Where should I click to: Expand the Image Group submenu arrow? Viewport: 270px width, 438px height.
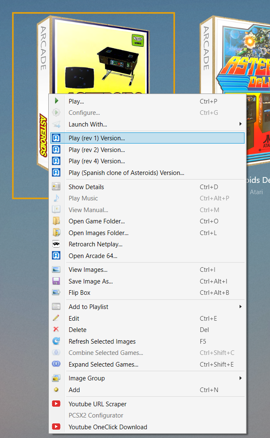click(240, 378)
